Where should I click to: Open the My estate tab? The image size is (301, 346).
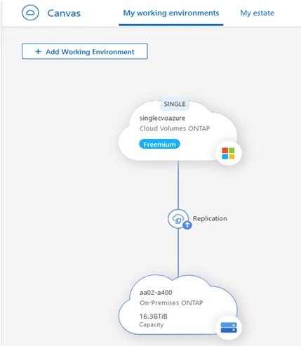[257, 13]
